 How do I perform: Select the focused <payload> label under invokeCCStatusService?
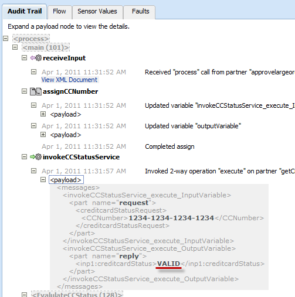coord(66,180)
